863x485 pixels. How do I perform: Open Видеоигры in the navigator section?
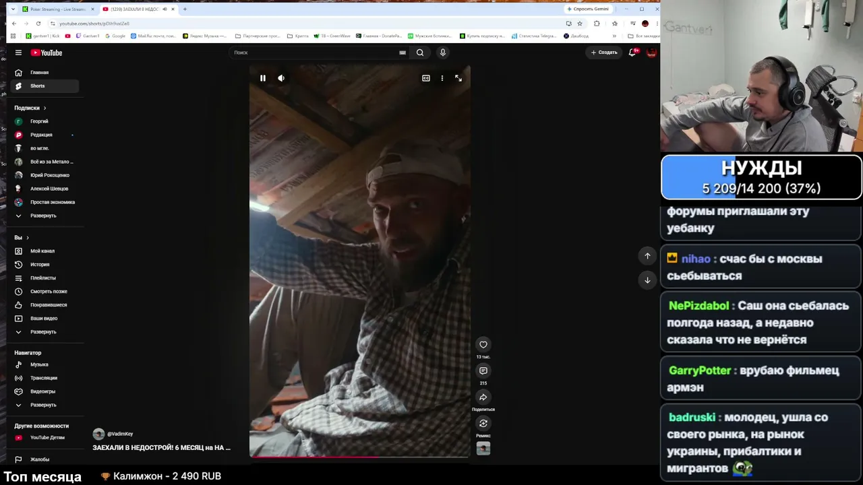(44, 391)
